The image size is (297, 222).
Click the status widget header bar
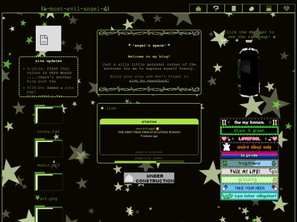[149, 122]
